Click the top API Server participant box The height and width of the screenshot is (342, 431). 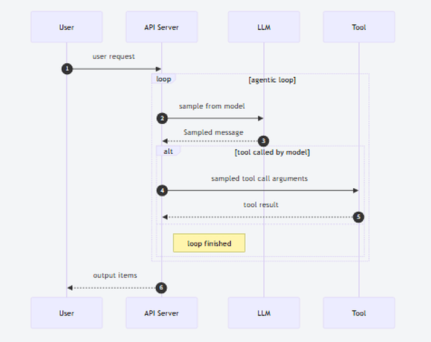point(162,27)
